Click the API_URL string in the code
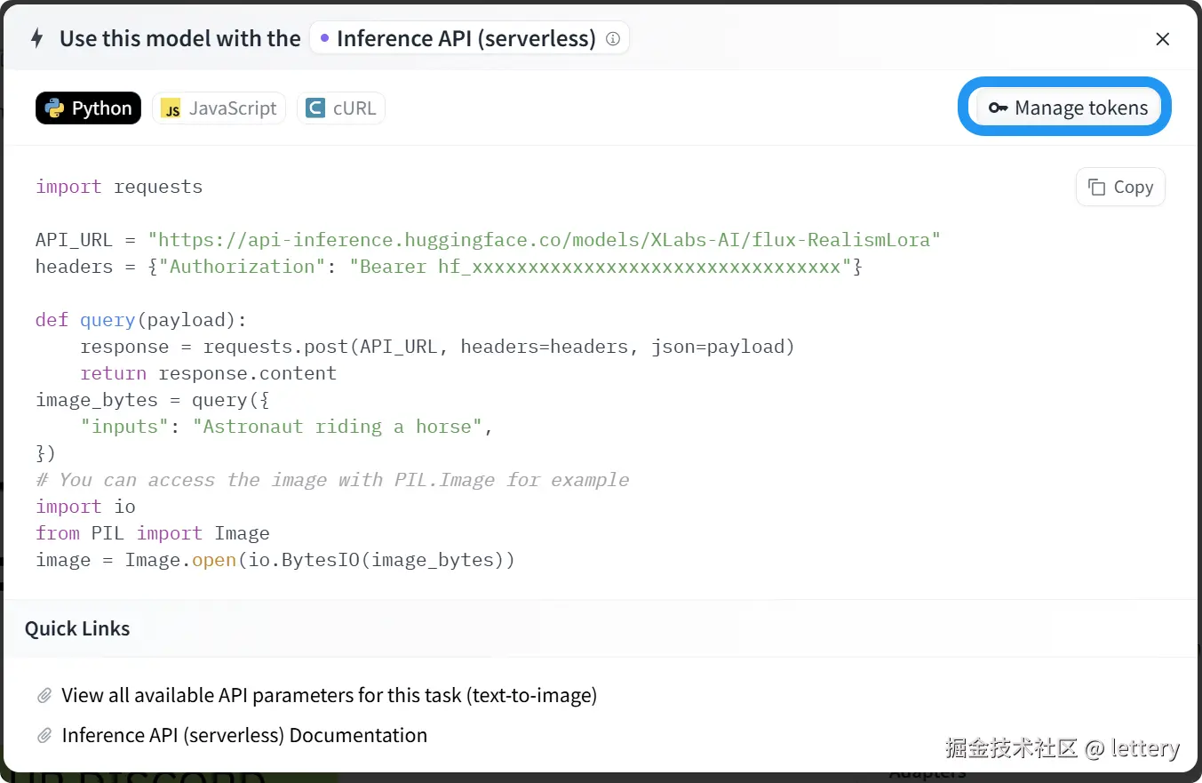 point(544,240)
